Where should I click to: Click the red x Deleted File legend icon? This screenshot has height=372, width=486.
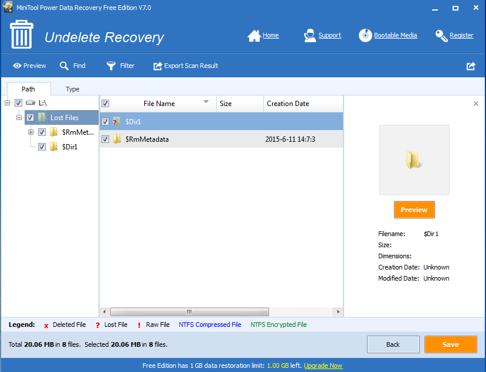(46, 326)
